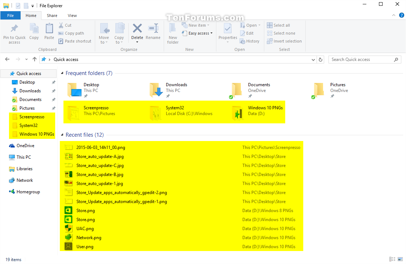Collapse the Frequent folders group
The image size is (406, 264).
tap(62, 73)
